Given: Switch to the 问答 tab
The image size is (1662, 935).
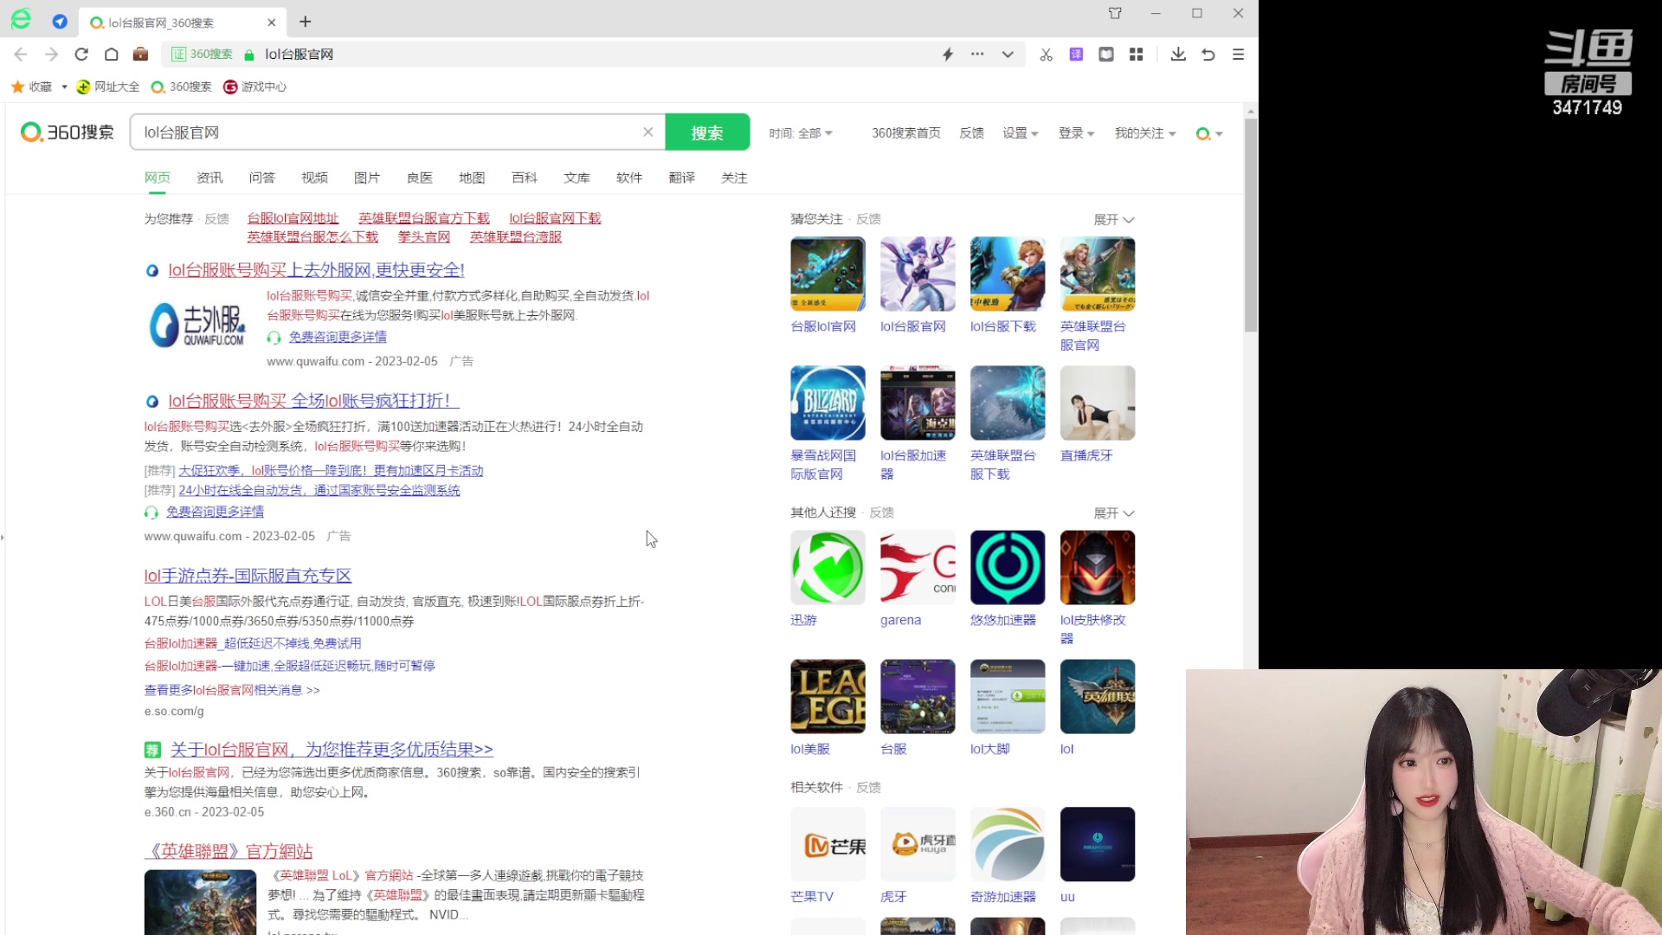Looking at the screenshot, I should pyautogui.click(x=261, y=177).
